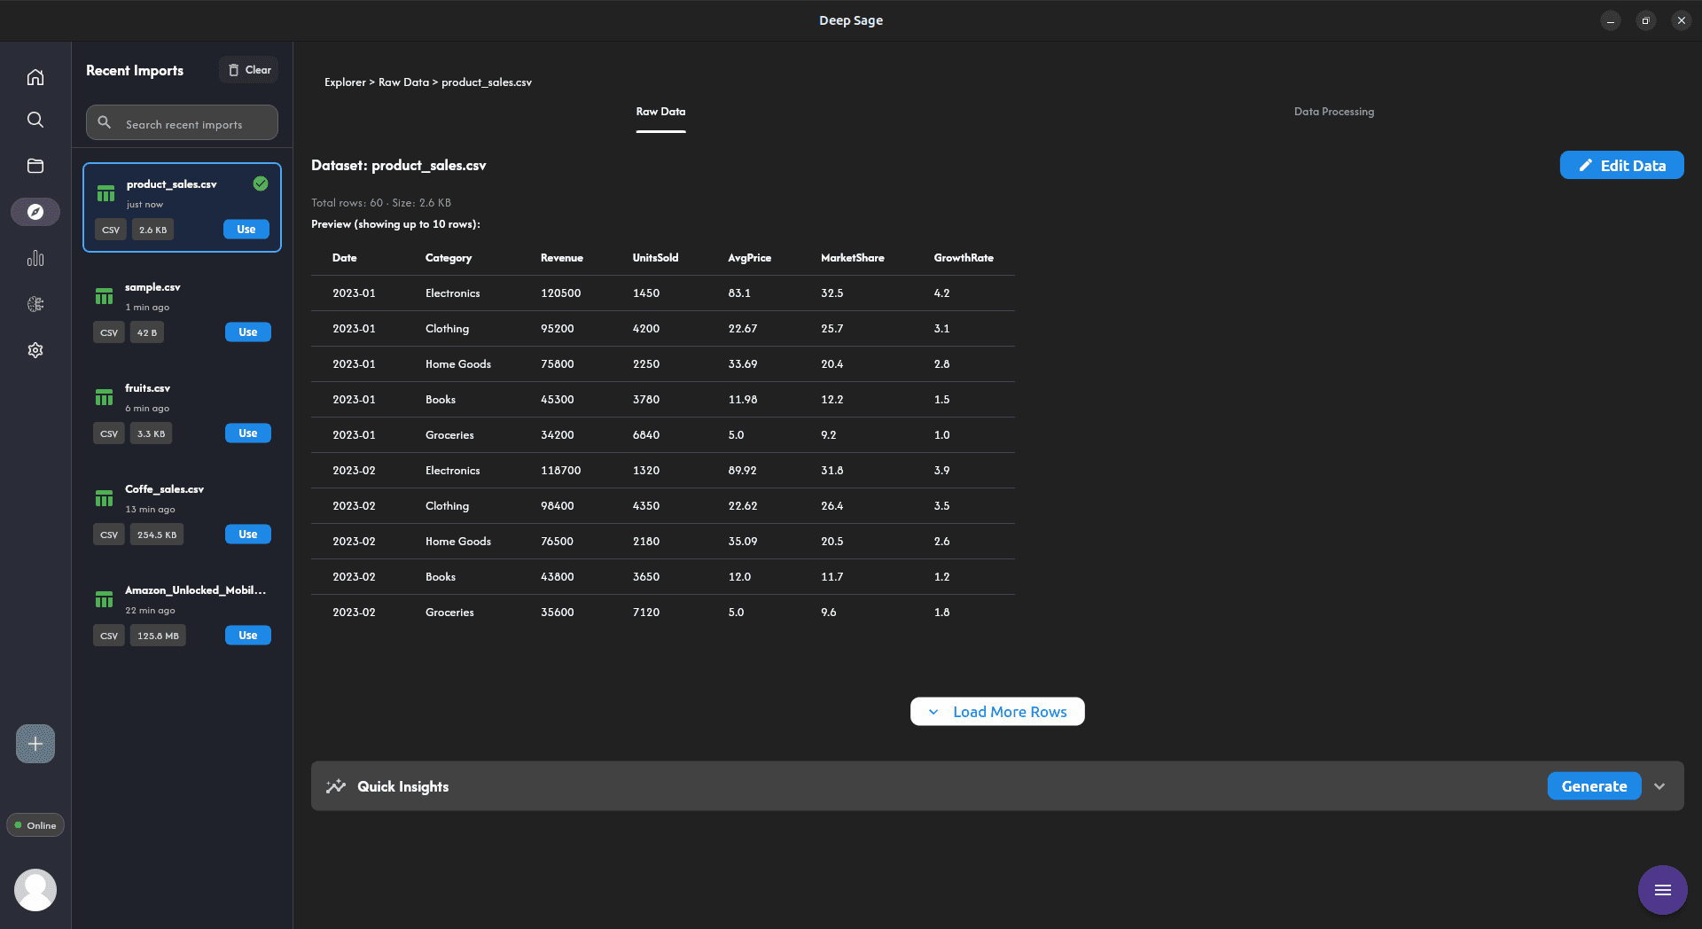This screenshot has width=1702, height=929.
Task: Open the purple floating menu button
Action: click(x=1662, y=890)
